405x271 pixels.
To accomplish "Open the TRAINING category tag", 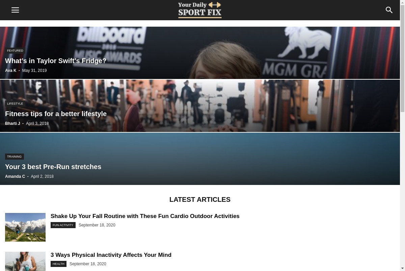I will 15,157.
